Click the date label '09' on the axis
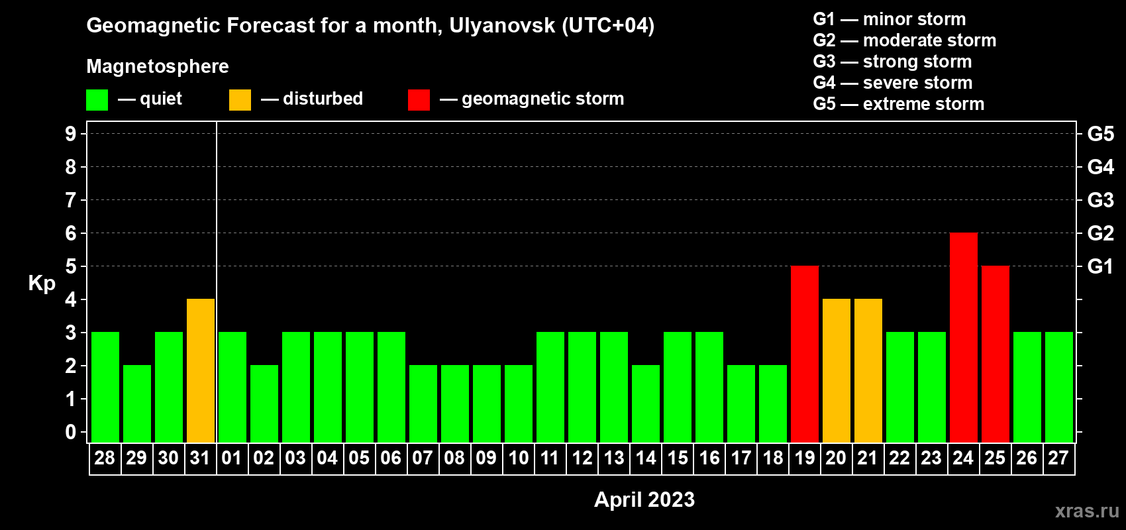Image resolution: width=1126 pixels, height=530 pixels. pos(486,458)
